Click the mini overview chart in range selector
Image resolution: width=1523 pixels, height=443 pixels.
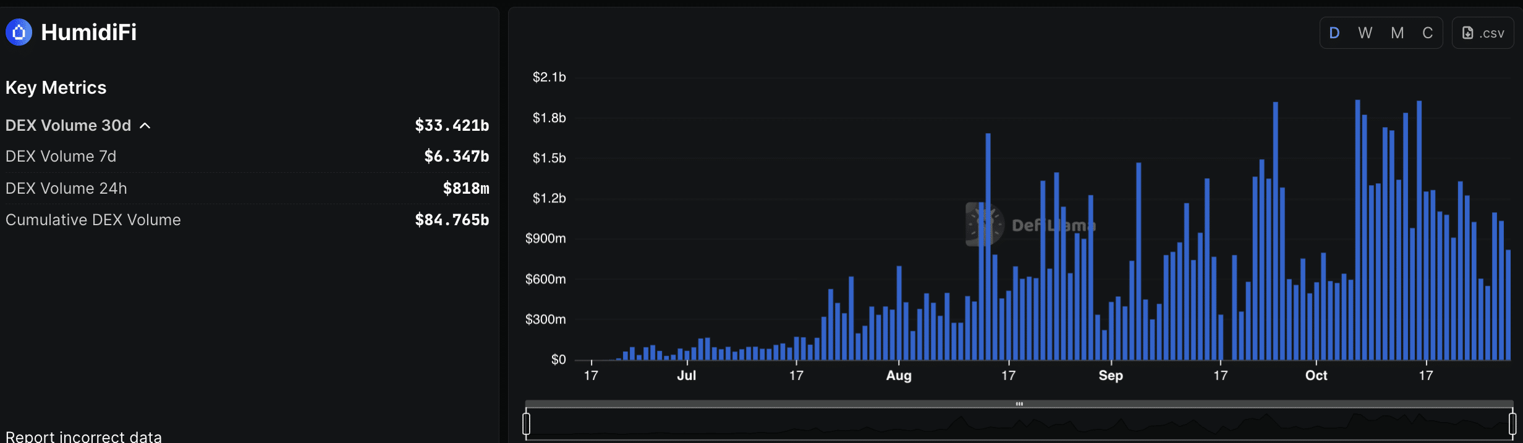(1019, 424)
